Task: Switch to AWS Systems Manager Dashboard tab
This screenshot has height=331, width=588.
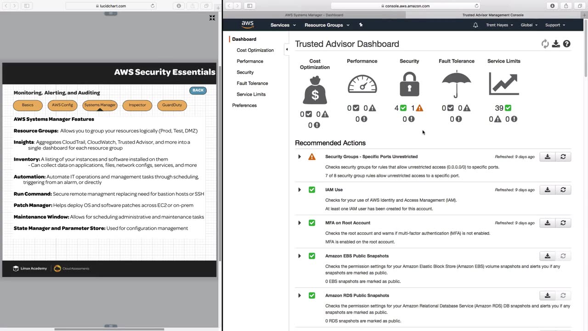Action: 314,15
